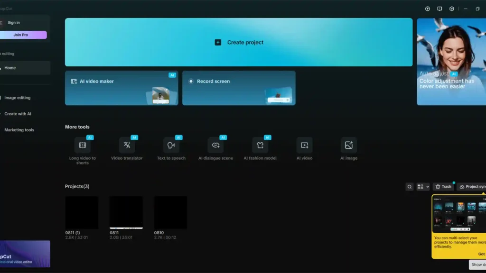Open the project view layout dropdown

[x=423, y=187]
